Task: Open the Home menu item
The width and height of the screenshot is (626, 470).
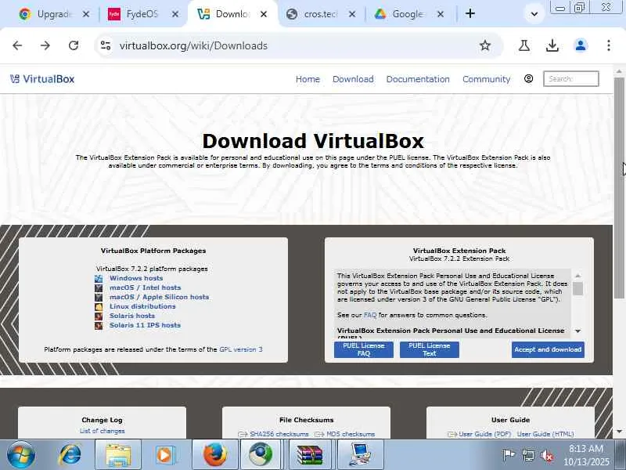Action: (308, 79)
